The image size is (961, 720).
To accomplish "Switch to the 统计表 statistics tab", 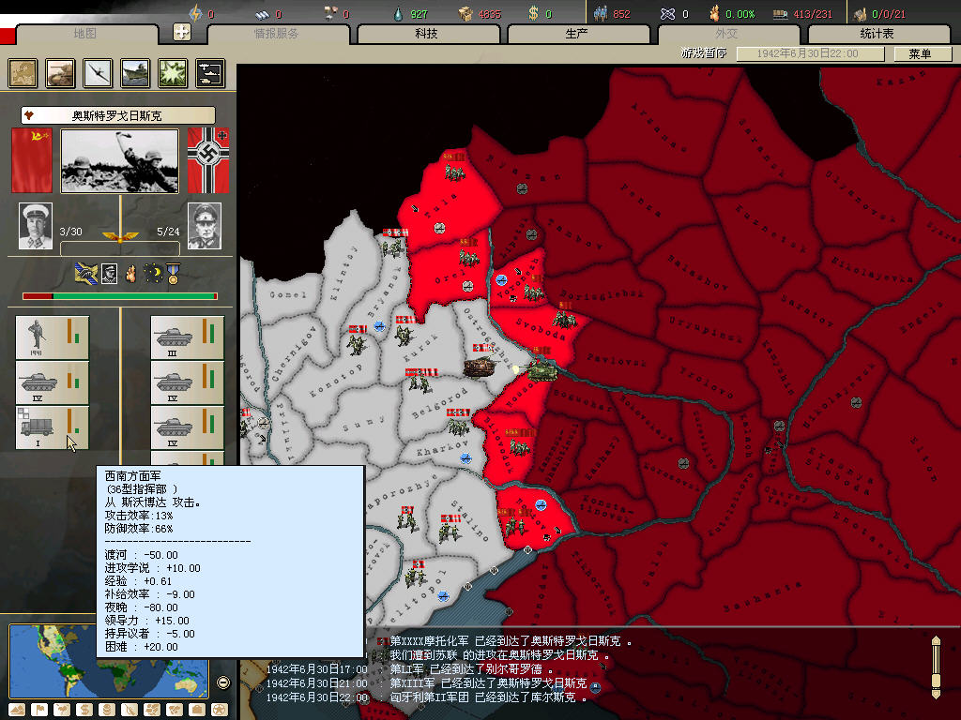I will (878, 34).
